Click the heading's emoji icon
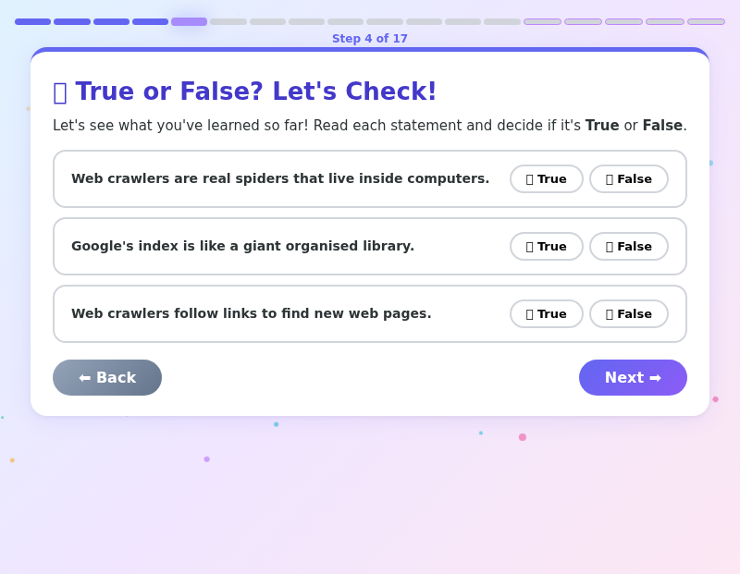740x574 pixels. click(60, 92)
